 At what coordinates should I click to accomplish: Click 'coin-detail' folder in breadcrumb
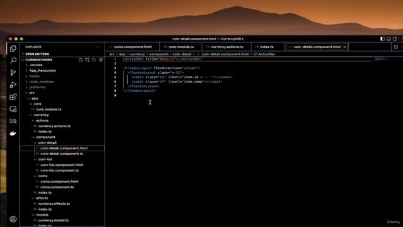pyautogui.click(x=182, y=54)
